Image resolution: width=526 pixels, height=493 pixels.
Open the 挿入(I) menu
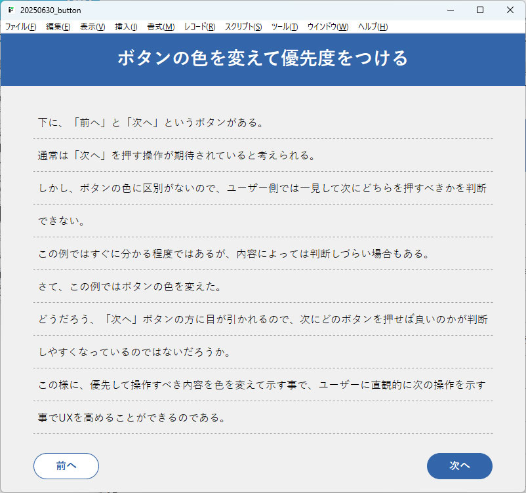pyautogui.click(x=126, y=27)
